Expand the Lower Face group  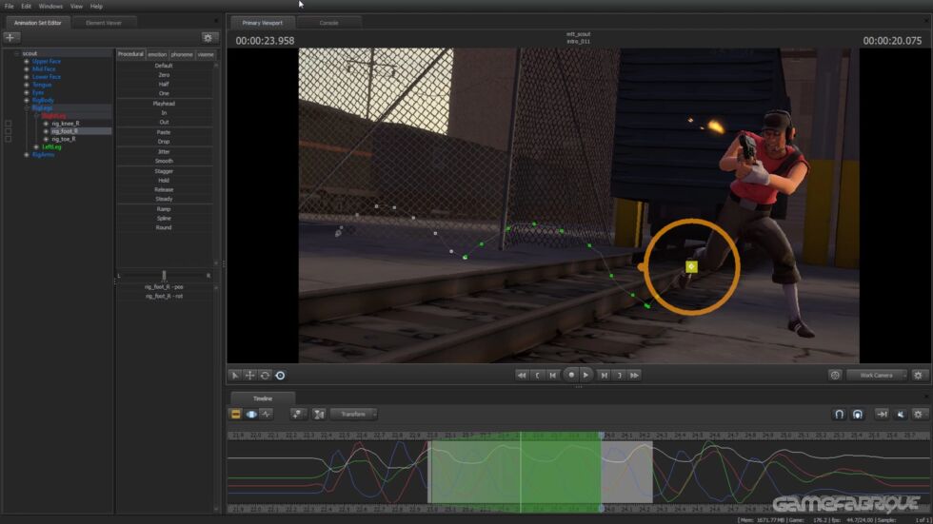pyautogui.click(x=27, y=77)
